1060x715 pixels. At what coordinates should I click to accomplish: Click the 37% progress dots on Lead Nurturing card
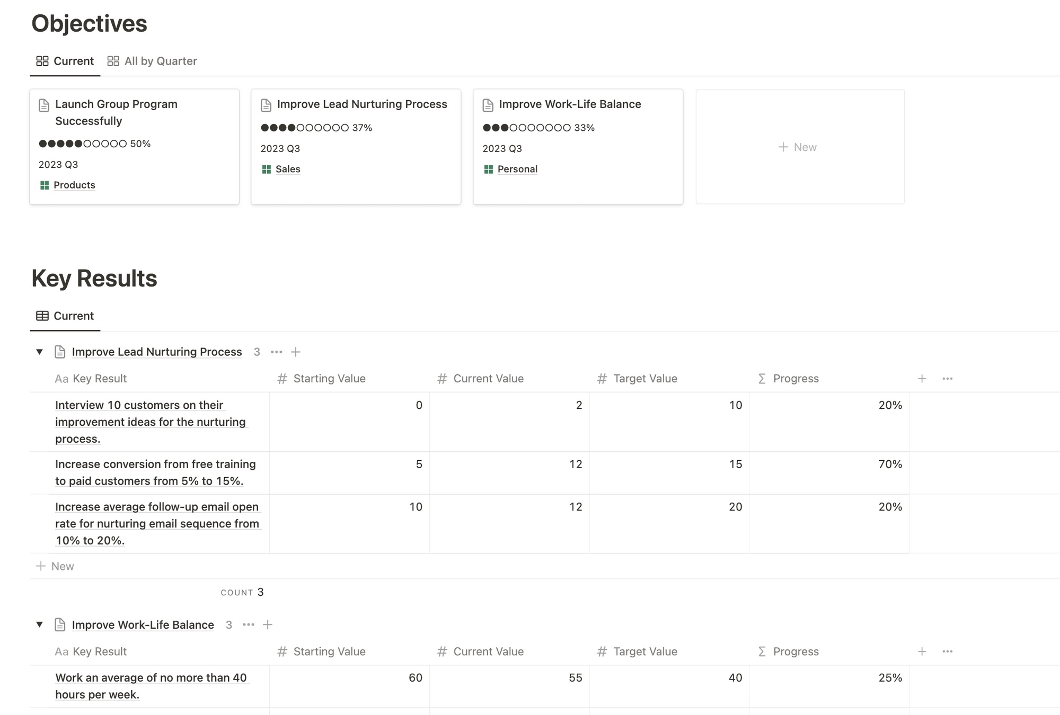pyautogui.click(x=305, y=128)
